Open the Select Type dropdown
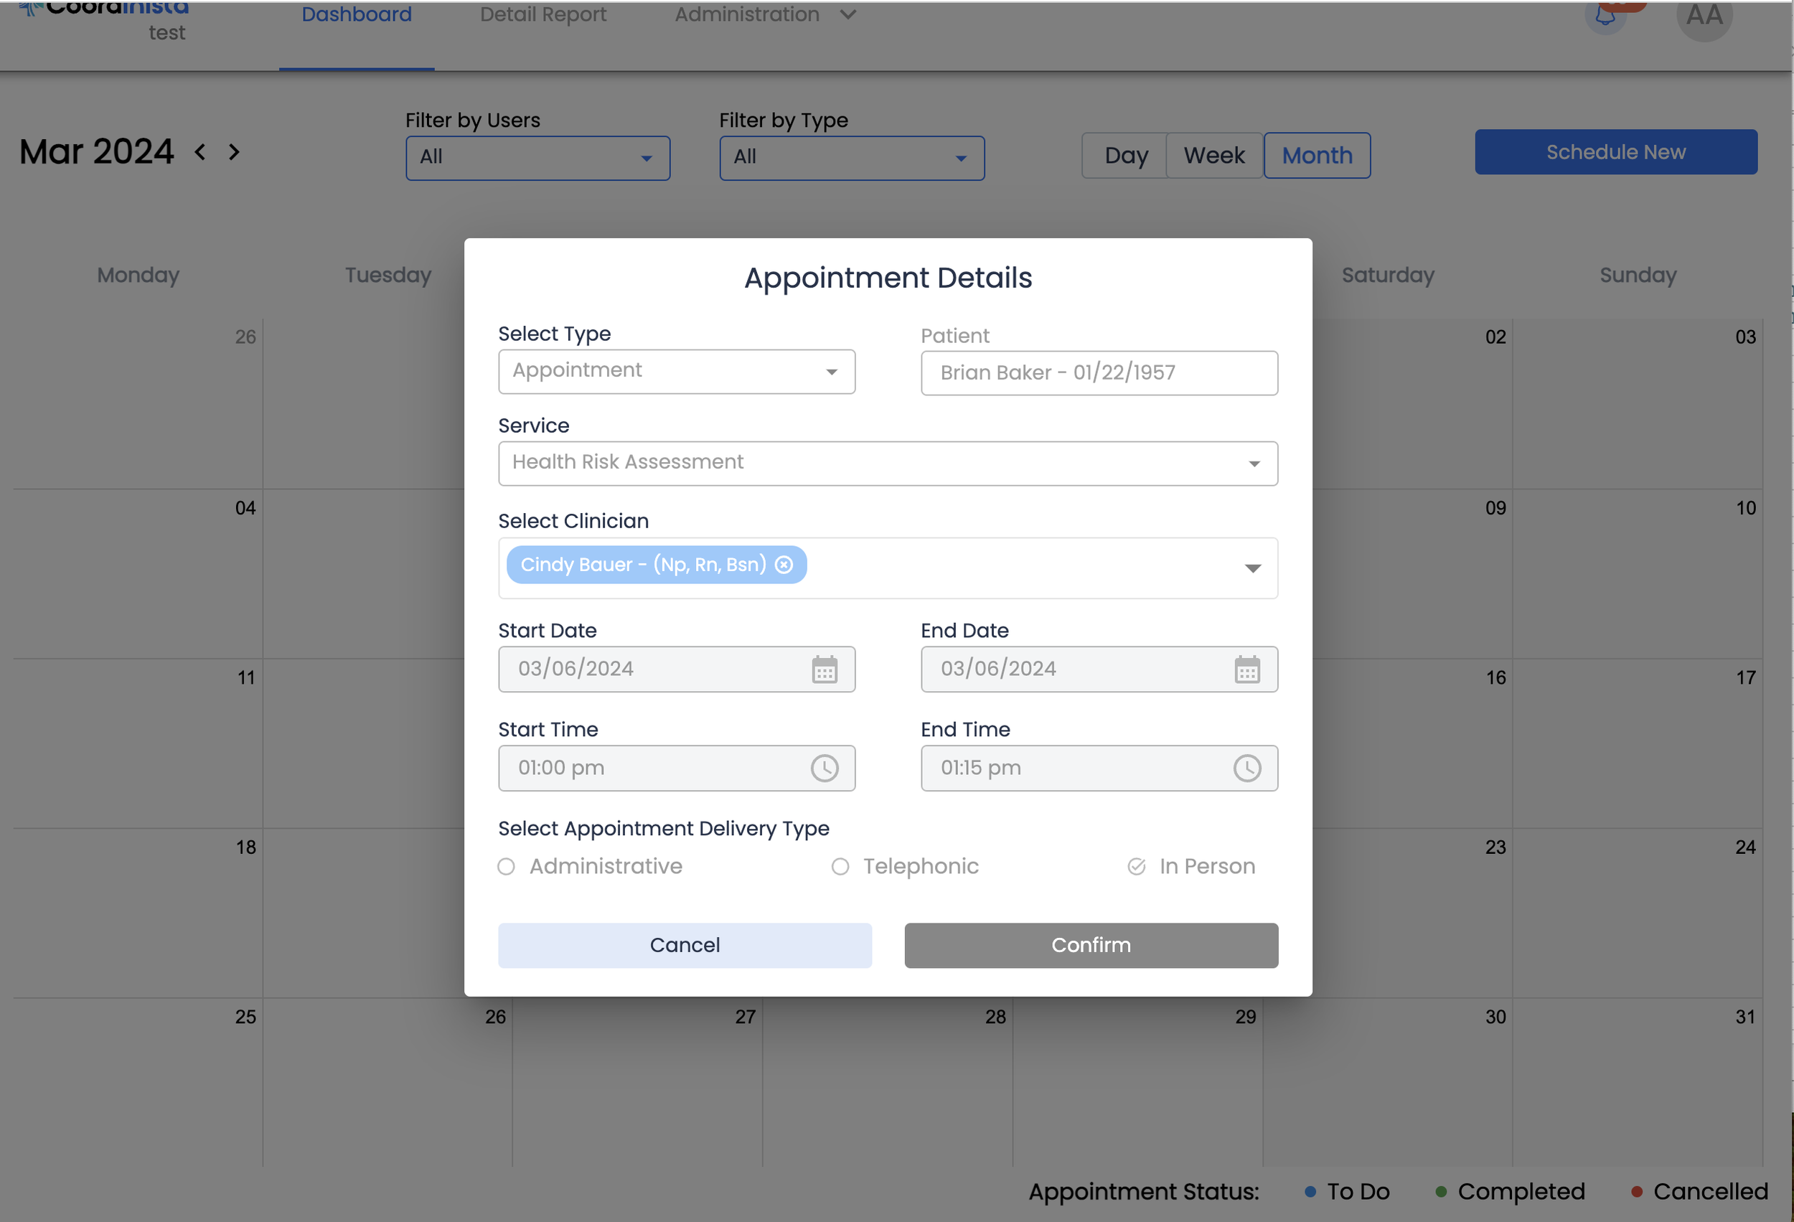This screenshot has height=1222, width=1794. point(676,371)
